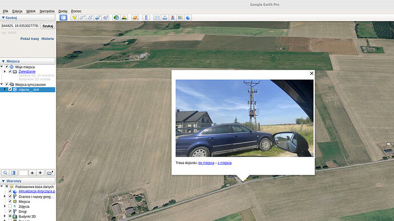The width and height of the screenshot is (394, 221).
Task: Click the Historia link
Action: [x=47, y=39]
